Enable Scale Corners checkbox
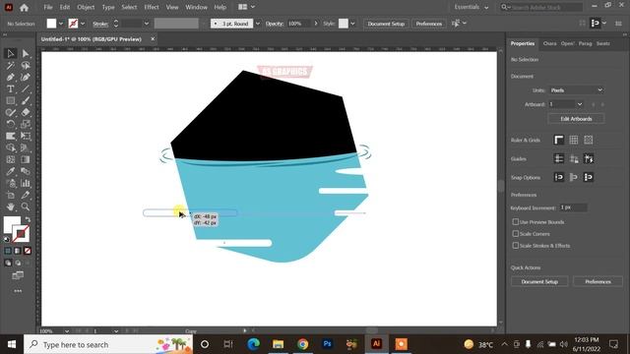The width and height of the screenshot is (630, 354). point(516,233)
